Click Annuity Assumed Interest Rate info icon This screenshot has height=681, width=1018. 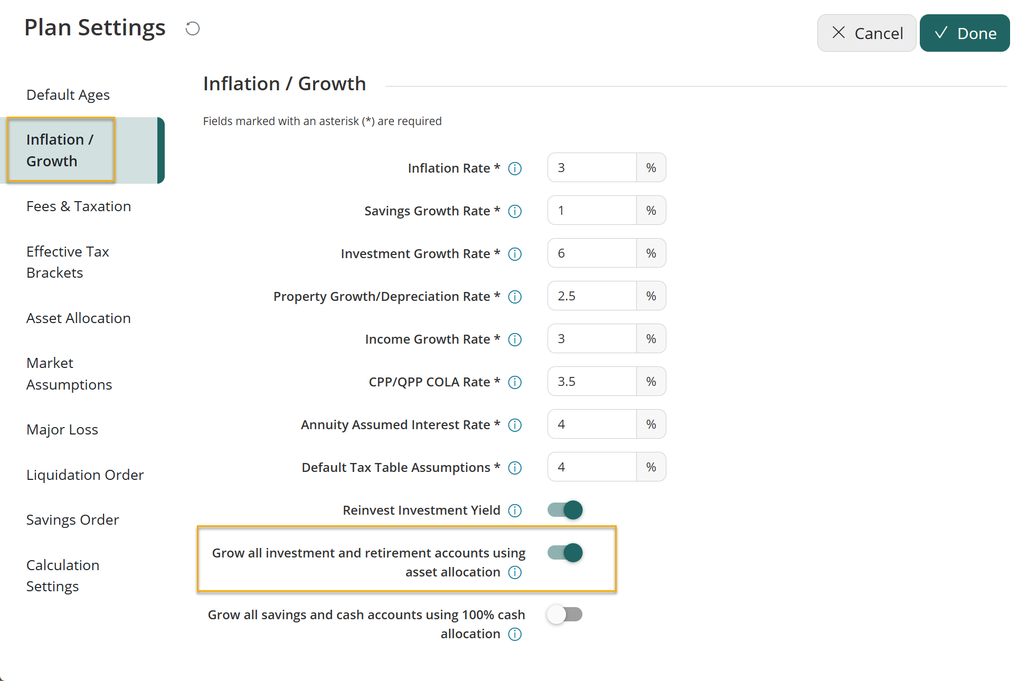pos(515,425)
